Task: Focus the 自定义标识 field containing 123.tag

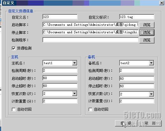Action: [137, 17]
